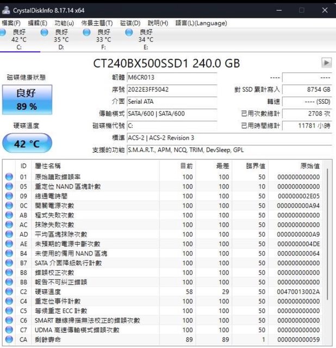Click the serial number field 2022E3FF5042

coord(171,89)
